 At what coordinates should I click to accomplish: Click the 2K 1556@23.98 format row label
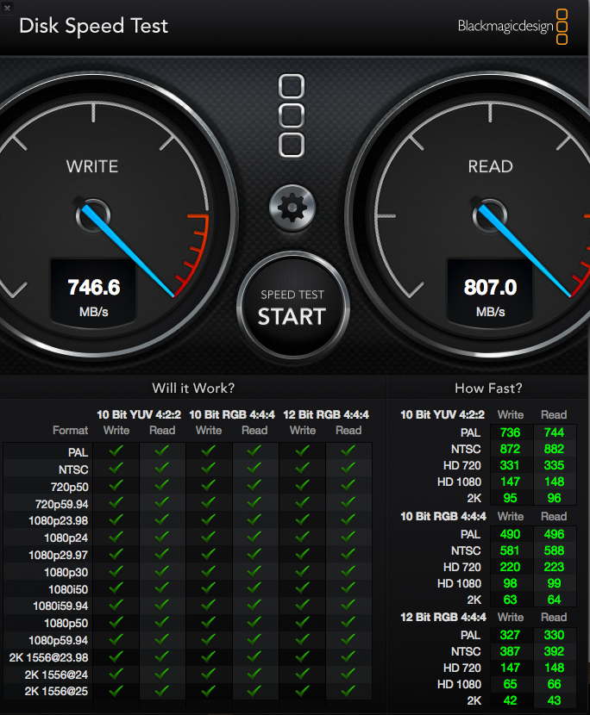[x=48, y=657]
